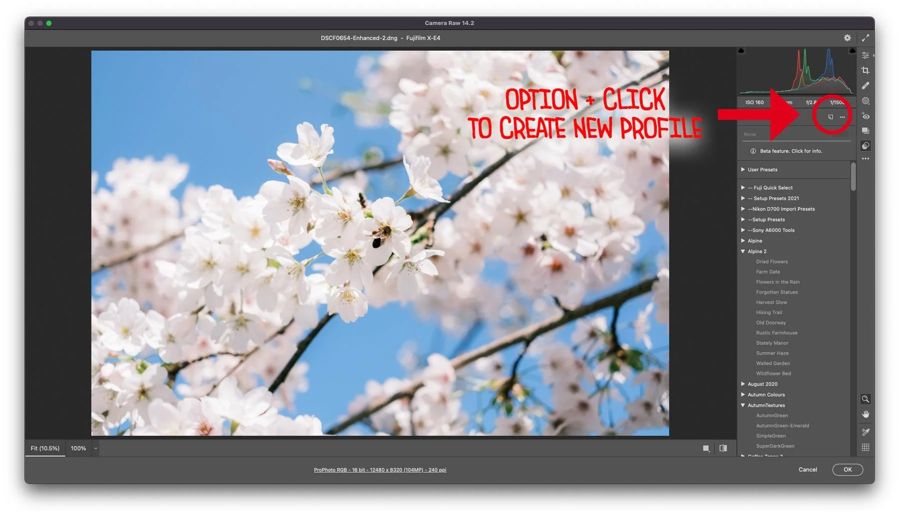
Task: Toggle fullscreen mode
Action: [867, 37]
